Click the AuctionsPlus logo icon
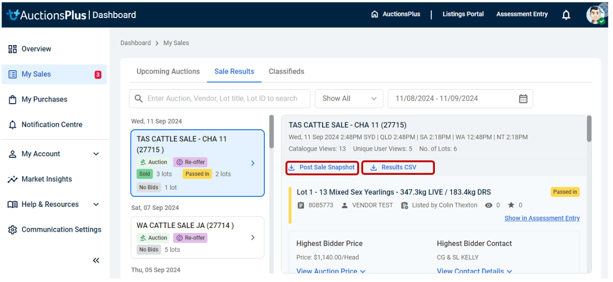The height and width of the screenshot is (282, 613). point(13,15)
